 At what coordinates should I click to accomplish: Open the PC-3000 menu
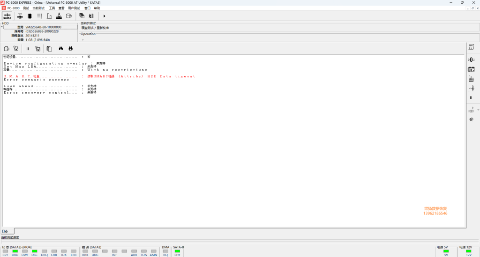[x=13, y=8]
